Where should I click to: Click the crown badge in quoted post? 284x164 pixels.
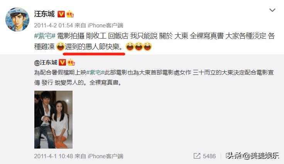click(71, 63)
